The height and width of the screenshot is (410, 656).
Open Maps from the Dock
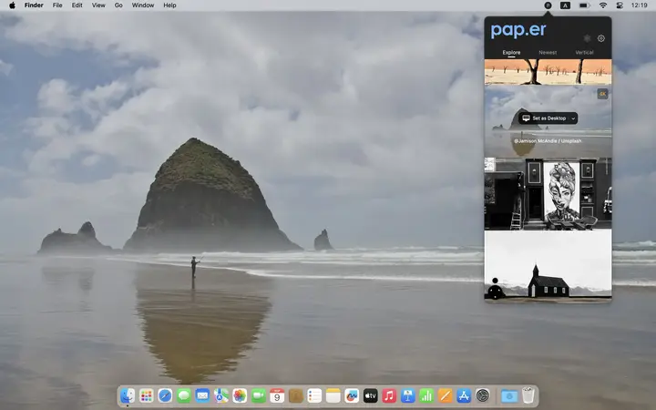coord(220,395)
